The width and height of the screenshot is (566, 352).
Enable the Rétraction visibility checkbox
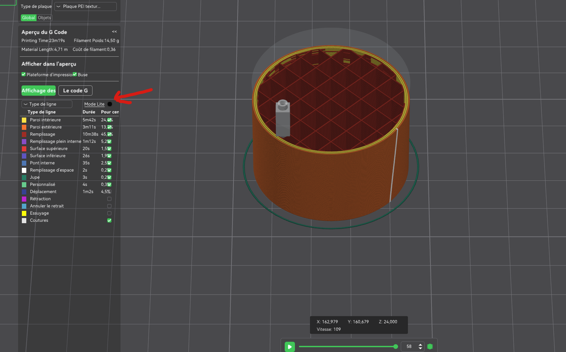pos(109,199)
